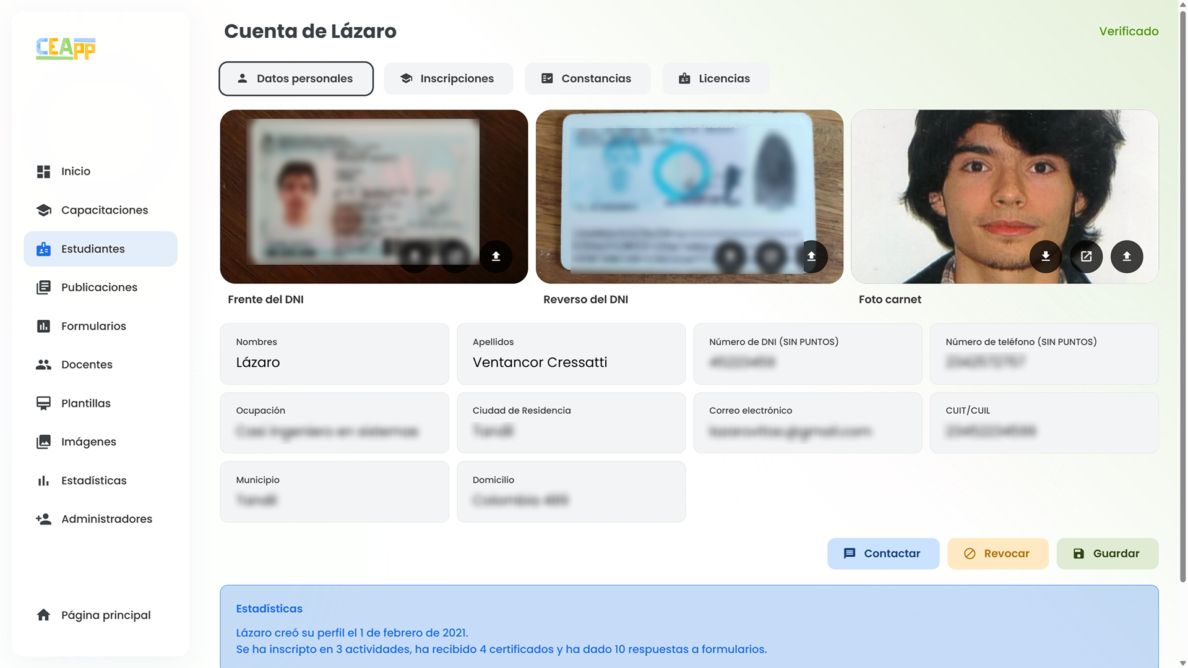
Task: Click the Página principal home icon
Action: coord(43,615)
